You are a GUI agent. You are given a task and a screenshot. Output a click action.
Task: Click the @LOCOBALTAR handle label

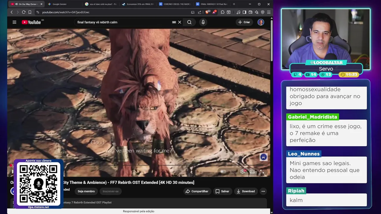point(326,63)
